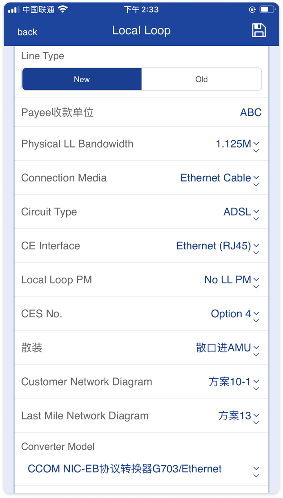Screen dimensions: 283x498
Task: Change the Connection Media selection
Action: (219, 177)
